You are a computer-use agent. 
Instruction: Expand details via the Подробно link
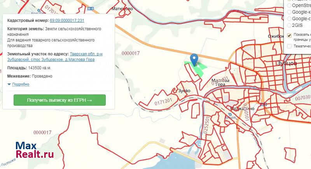[21, 84]
